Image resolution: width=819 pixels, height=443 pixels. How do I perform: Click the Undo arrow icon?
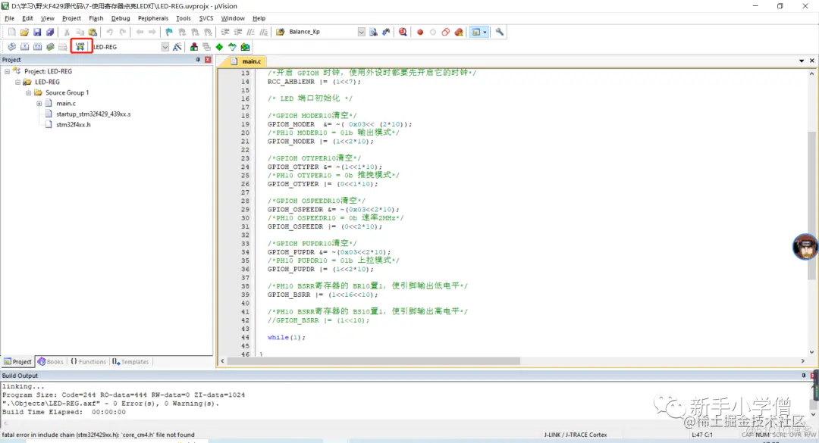pyautogui.click(x=110, y=32)
